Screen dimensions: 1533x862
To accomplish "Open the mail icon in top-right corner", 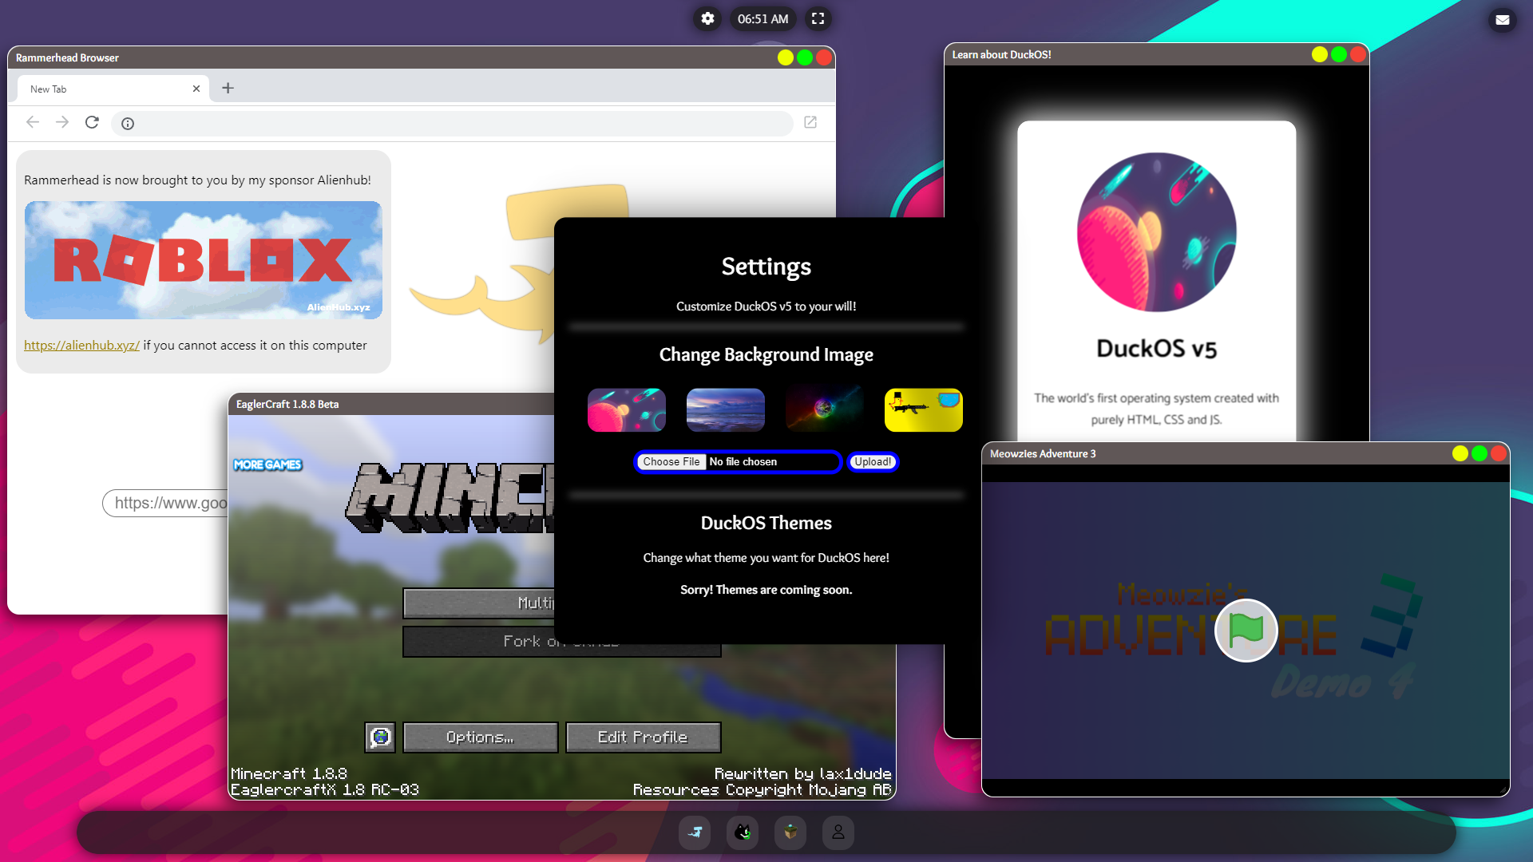I will (1502, 19).
